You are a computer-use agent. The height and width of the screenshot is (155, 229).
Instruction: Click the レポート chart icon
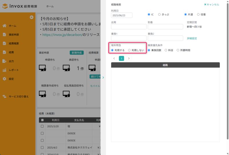(4, 70)
